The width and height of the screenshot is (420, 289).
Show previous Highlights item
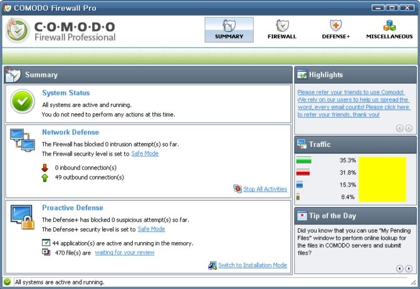point(399,128)
